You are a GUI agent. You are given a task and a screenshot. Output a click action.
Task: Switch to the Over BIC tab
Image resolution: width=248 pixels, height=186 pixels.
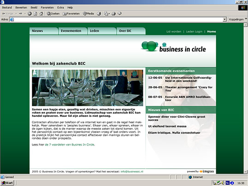(131, 31)
